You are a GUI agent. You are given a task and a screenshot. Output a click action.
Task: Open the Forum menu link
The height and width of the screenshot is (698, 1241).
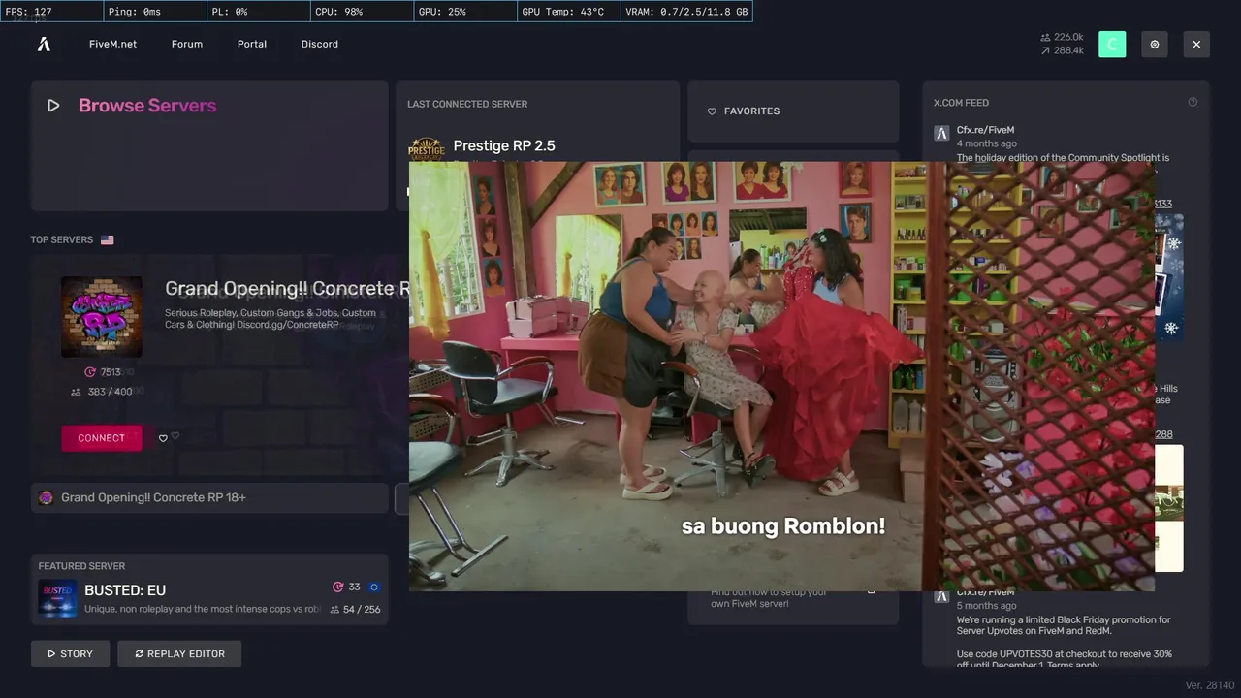187,44
